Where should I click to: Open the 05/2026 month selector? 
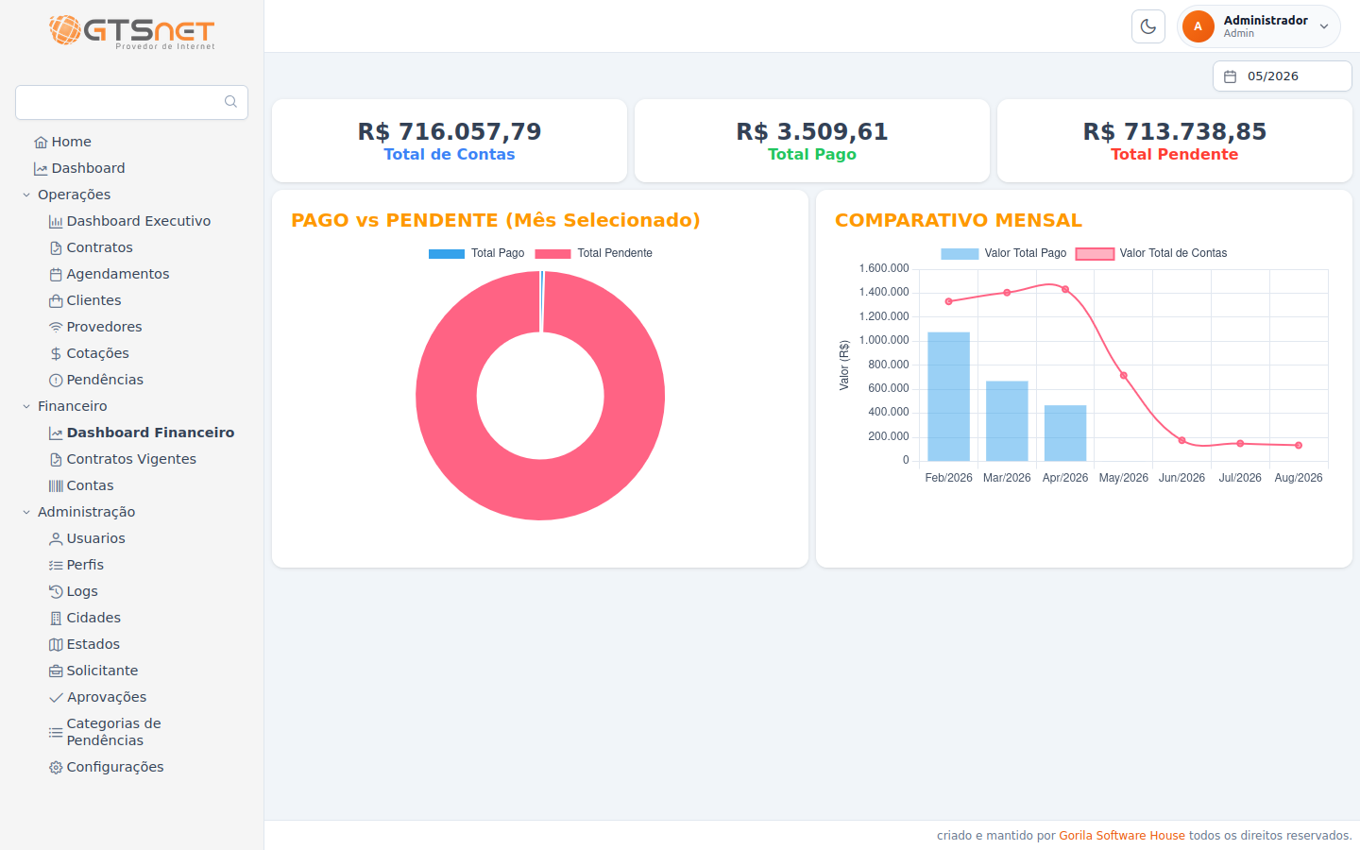coord(1283,76)
